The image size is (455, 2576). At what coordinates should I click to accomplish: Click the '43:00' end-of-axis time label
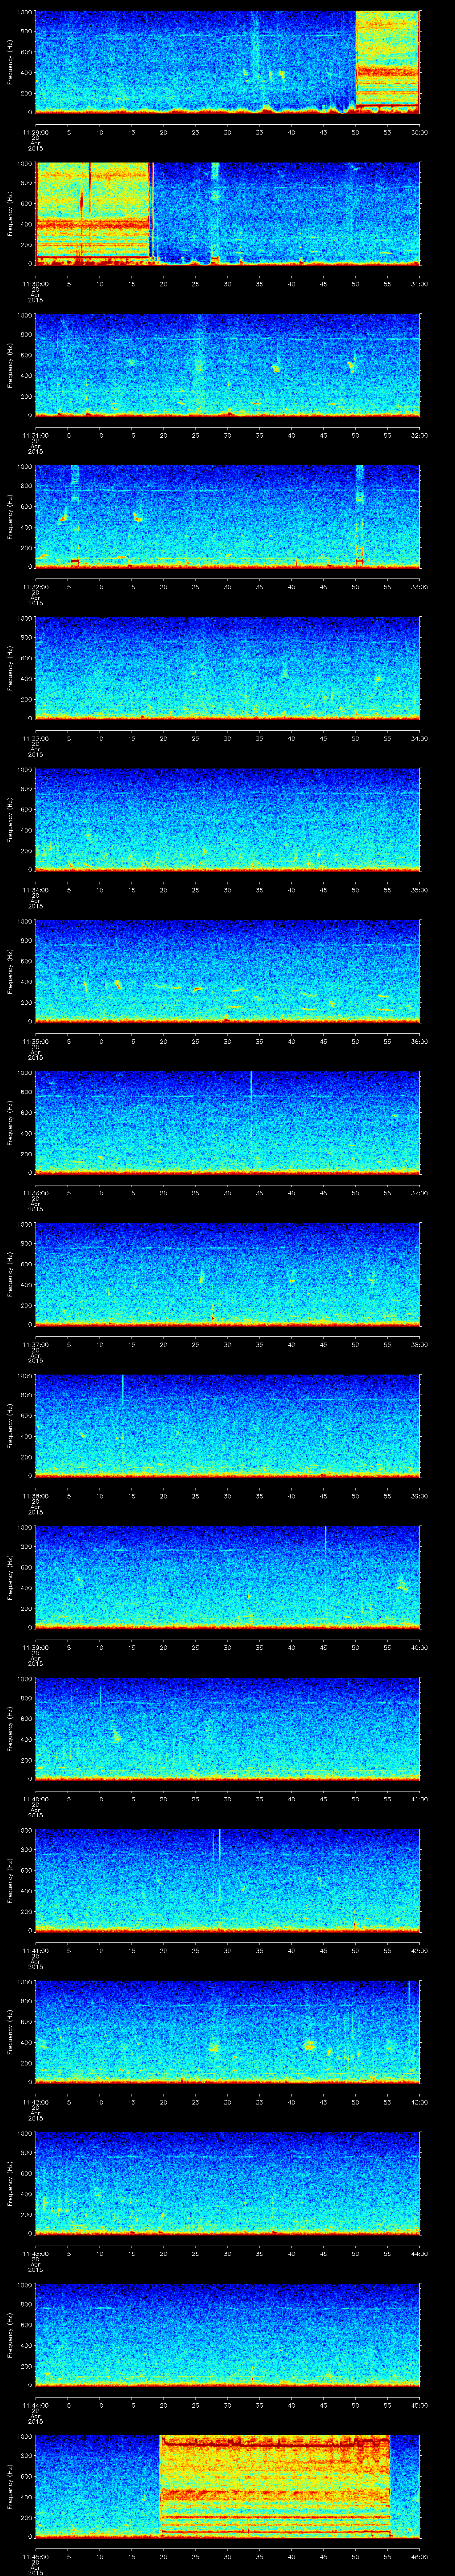click(420, 2102)
